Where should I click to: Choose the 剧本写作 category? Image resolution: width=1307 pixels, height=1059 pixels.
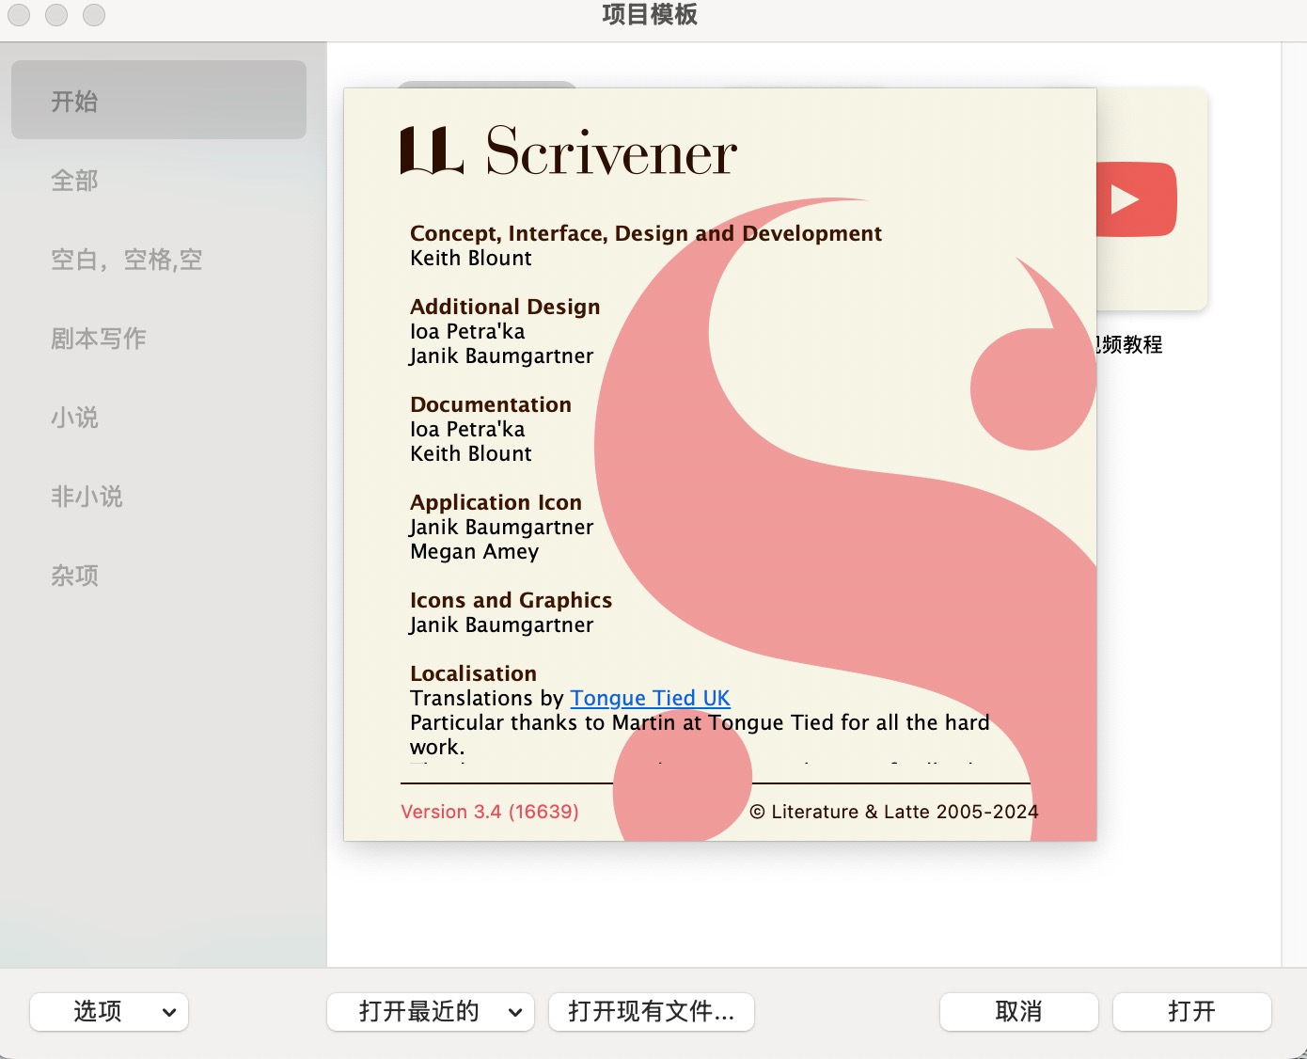coord(159,338)
